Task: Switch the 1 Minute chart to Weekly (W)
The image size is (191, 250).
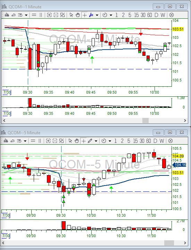Action: pos(163,15)
